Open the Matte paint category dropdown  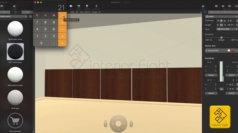tap(13, 16)
